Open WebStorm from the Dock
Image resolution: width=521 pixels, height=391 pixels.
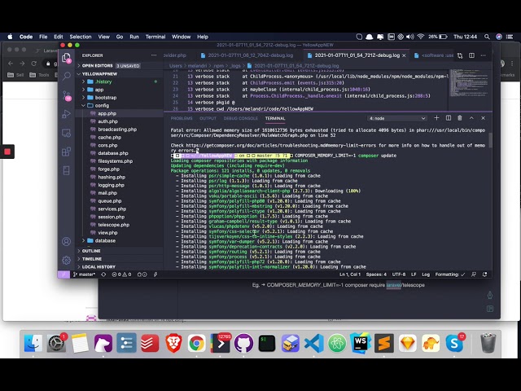tap(361, 343)
